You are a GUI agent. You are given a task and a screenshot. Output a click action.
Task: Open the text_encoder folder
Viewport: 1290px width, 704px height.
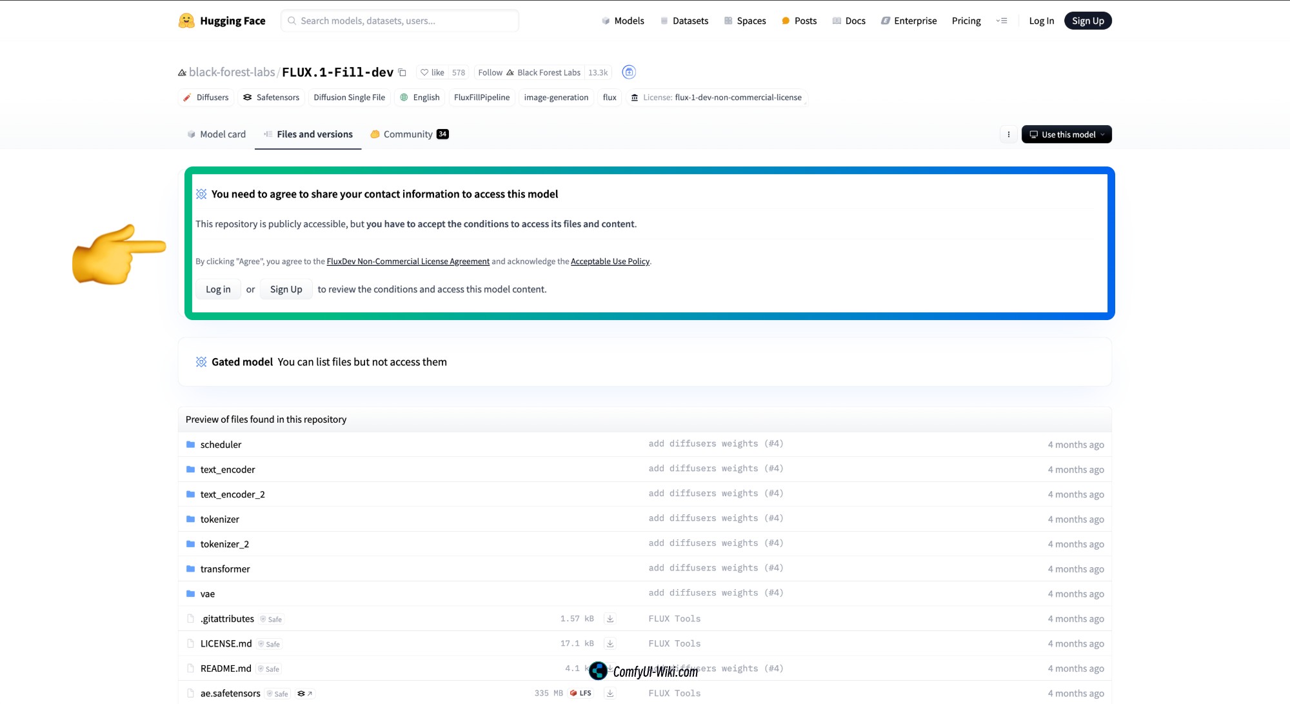[x=228, y=470]
